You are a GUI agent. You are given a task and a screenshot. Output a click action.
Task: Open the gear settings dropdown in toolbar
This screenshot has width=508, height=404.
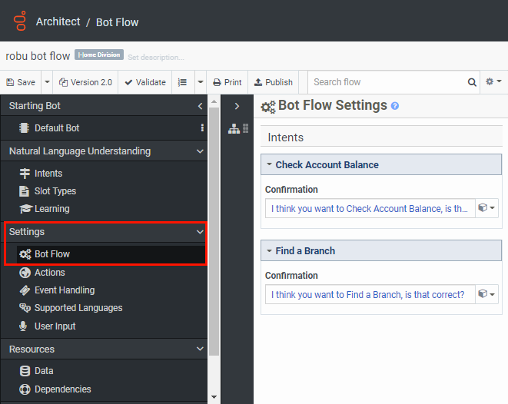pos(493,82)
